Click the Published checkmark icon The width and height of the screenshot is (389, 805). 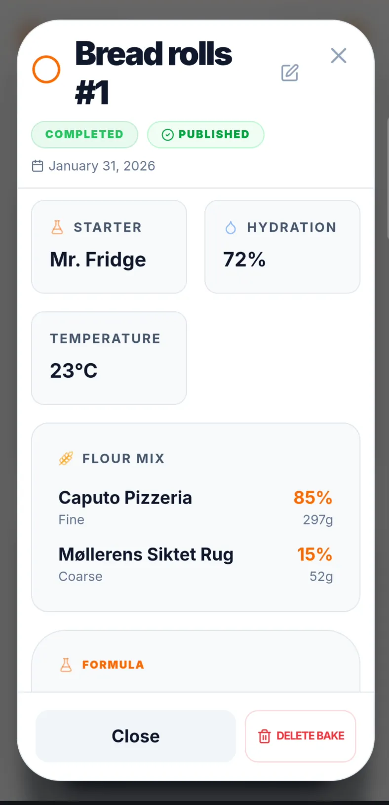[x=168, y=135]
